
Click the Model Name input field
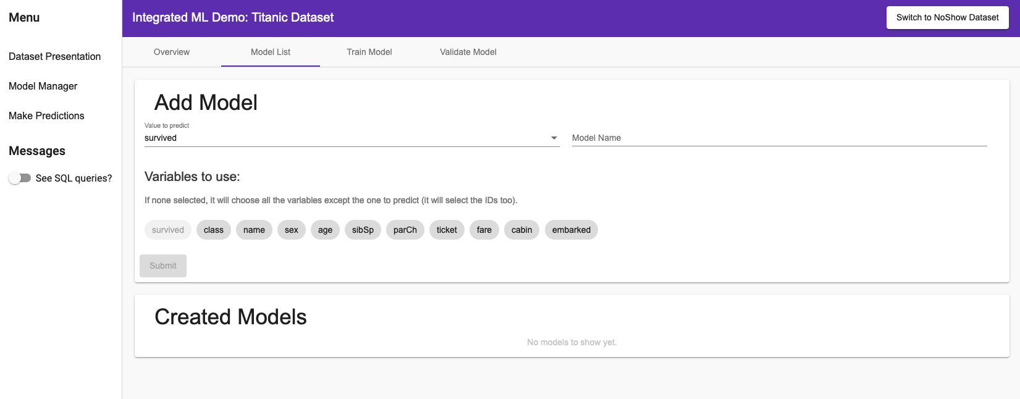[779, 138]
